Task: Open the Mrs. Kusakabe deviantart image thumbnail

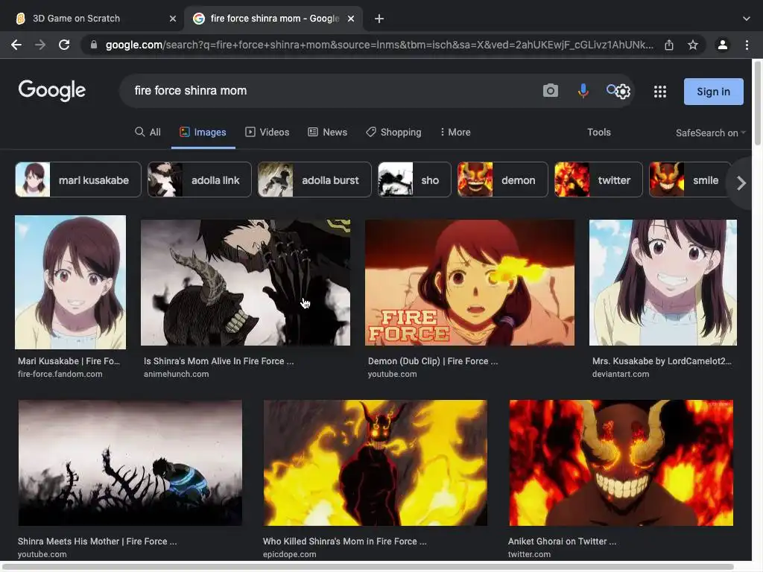Action: pos(663,282)
